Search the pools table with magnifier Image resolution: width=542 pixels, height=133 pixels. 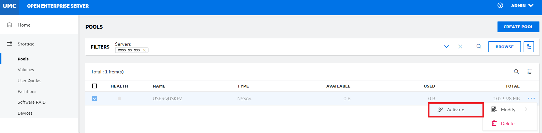pos(516,72)
